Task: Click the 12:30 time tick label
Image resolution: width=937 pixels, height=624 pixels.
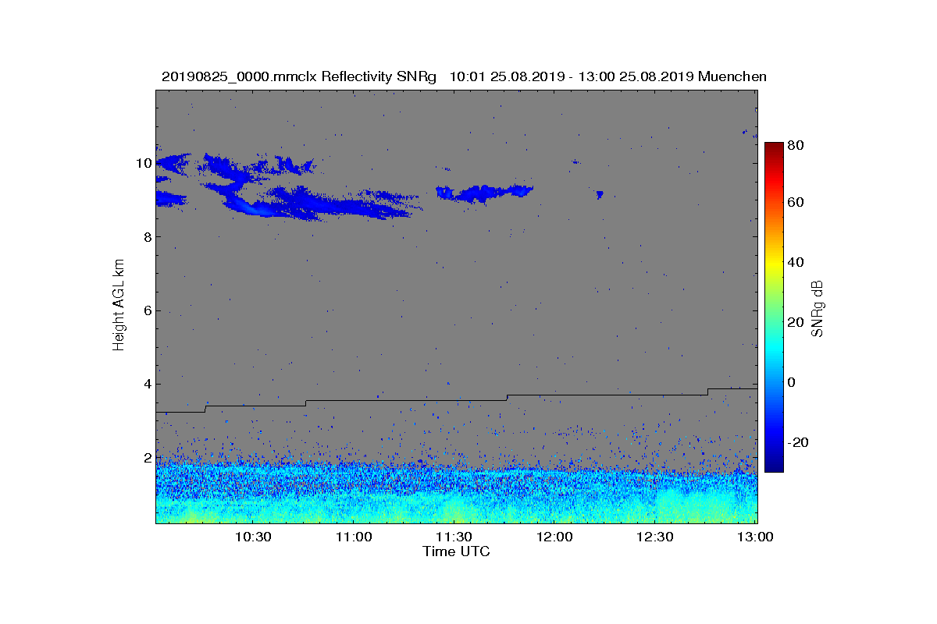Action: (x=655, y=537)
